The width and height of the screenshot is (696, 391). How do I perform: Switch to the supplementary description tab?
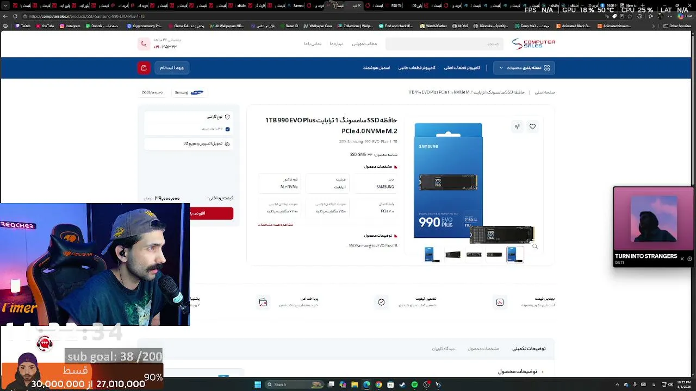[529, 349]
